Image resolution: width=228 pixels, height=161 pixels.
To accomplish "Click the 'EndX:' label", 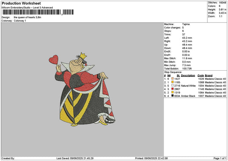I will pos(168,52).
